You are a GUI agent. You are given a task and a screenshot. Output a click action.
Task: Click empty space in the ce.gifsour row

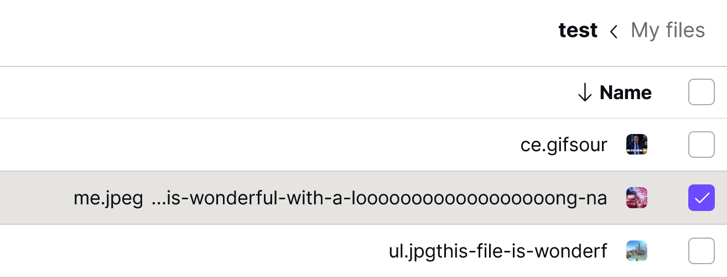(x=249, y=145)
